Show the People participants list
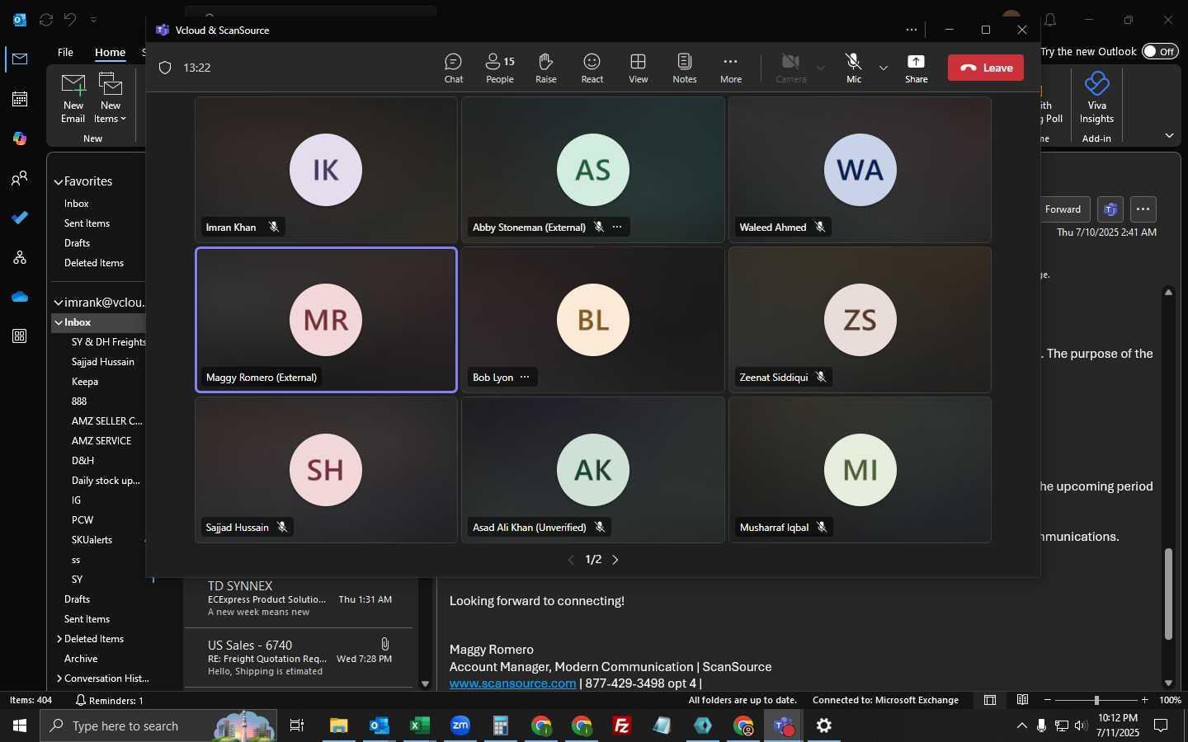Screen dimensions: 1188x742 [500, 68]
